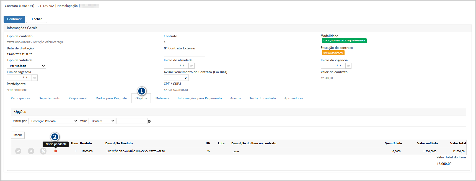Screen dimensions: 476x181
Task: Click the Confirmar button
Action: pyautogui.click(x=14, y=19)
